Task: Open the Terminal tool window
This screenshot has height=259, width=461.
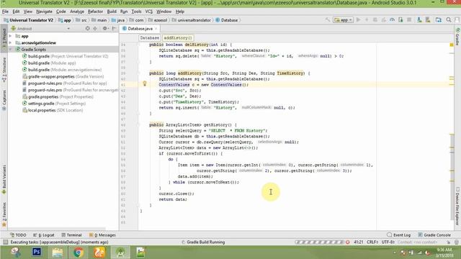Action: click(71, 235)
